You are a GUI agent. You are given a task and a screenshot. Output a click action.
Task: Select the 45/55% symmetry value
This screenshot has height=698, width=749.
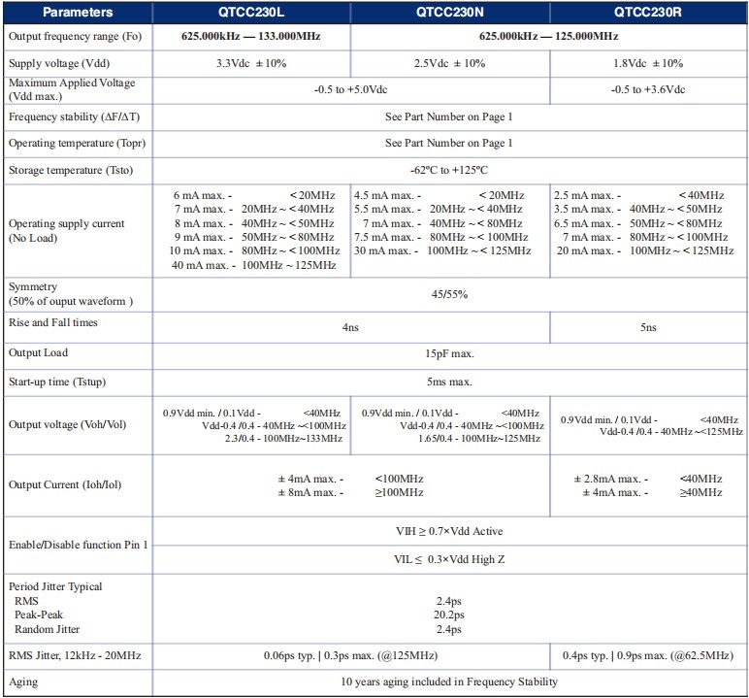(x=448, y=294)
